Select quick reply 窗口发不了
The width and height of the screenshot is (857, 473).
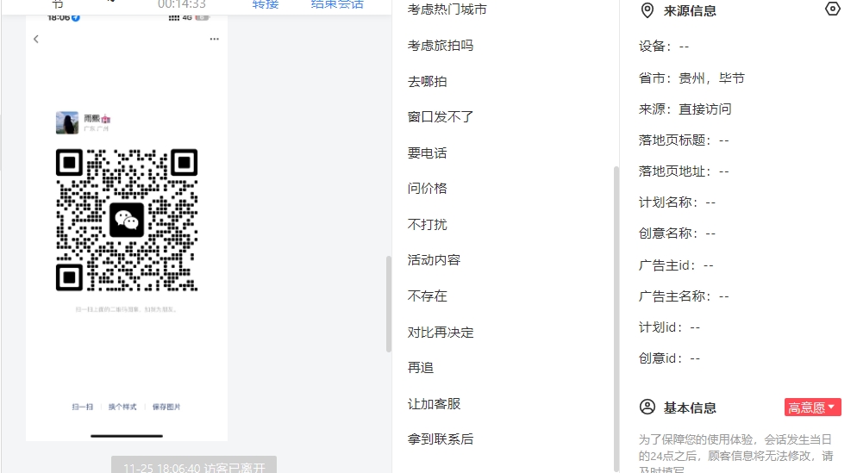pyautogui.click(x=441, y=117)
